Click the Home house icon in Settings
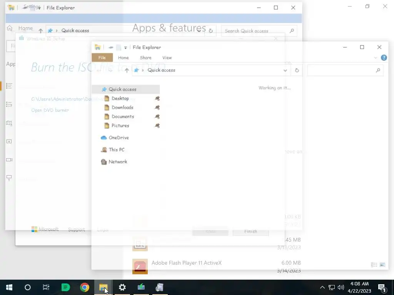The height and width of the screenshot is (295, 394). tap(10, 28)
